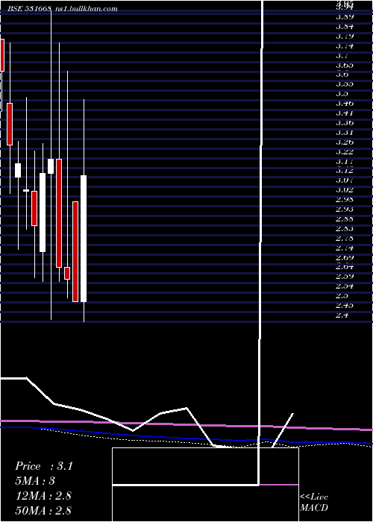
Task: Click the 3.22 price axis label
Action: [345, 152]
